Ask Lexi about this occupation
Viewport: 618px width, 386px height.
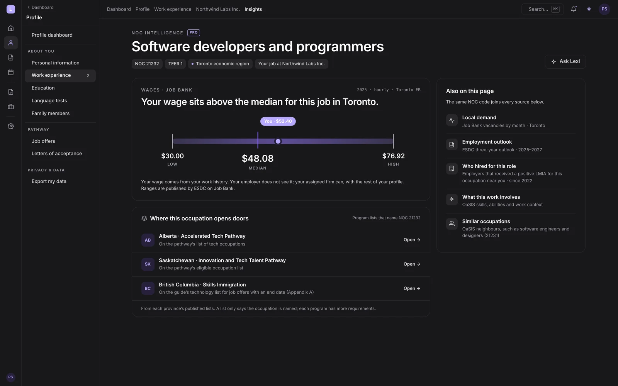pos(565,62)
